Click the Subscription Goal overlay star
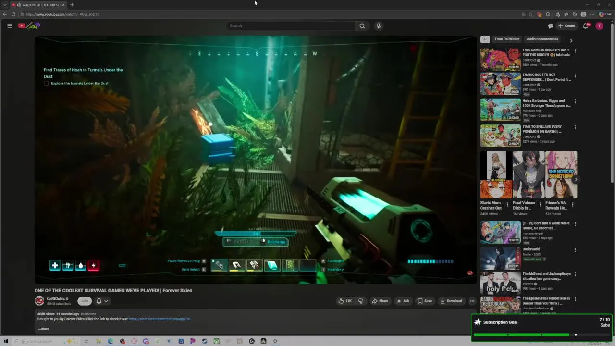This screenshot has width=615, height=346. pyautogui.click(x=478, y=322)
